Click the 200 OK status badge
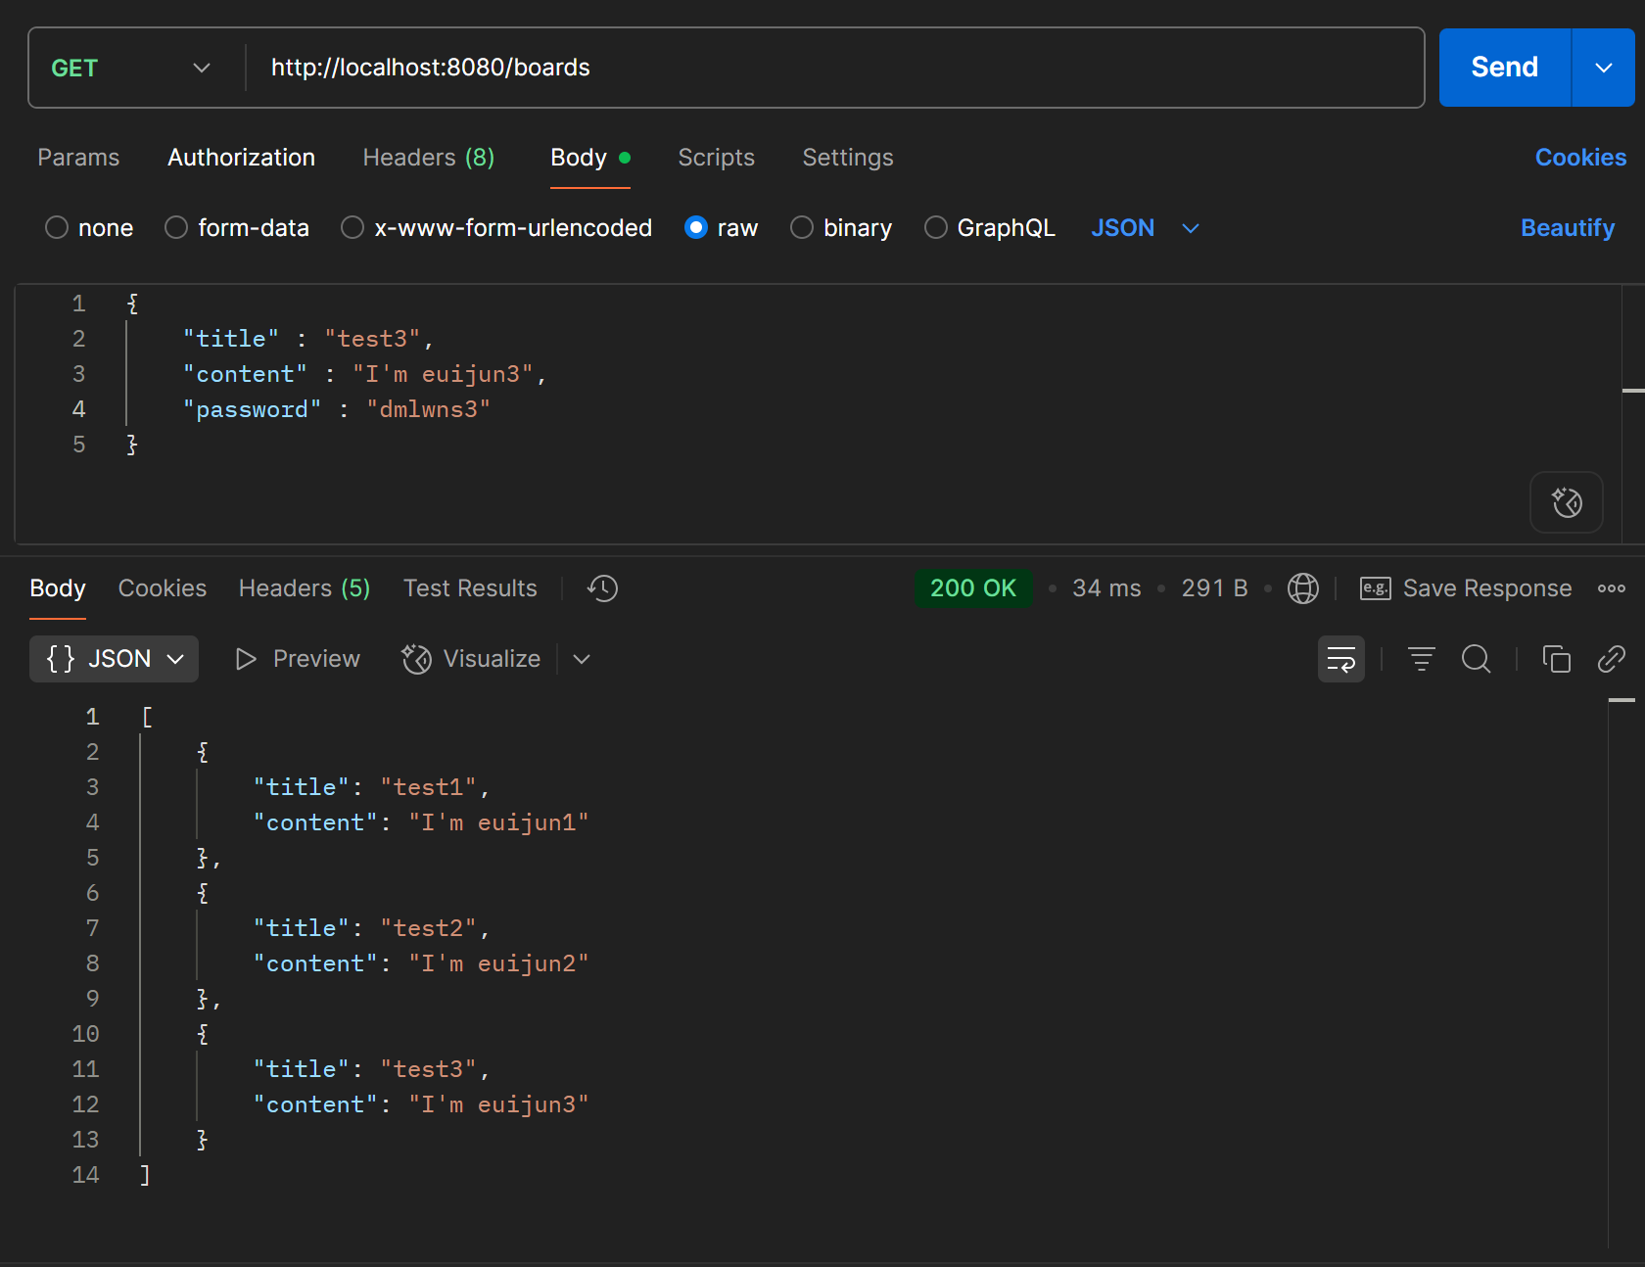Image resolution: width=1645 pixels, height=1267 pixels. coord(973,588)
